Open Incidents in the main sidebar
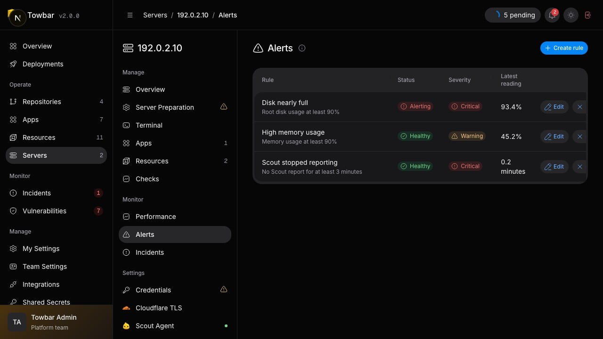The width and height of the screenshot is (603, 339). click(56, 193)
